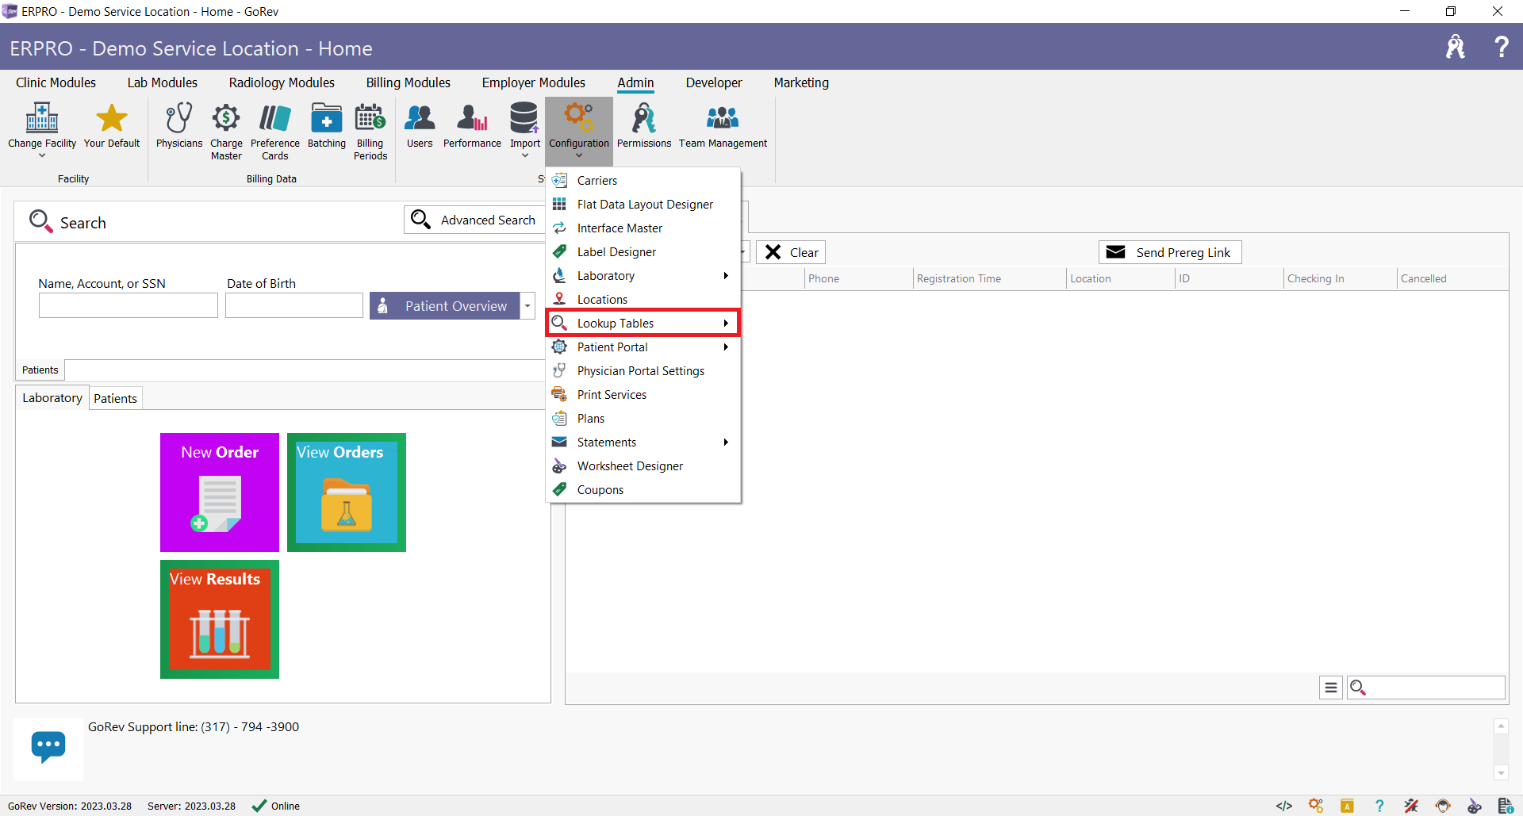Open Permissions icon
Viewport: 1523px width, 816px height.
tap(644, 119)
